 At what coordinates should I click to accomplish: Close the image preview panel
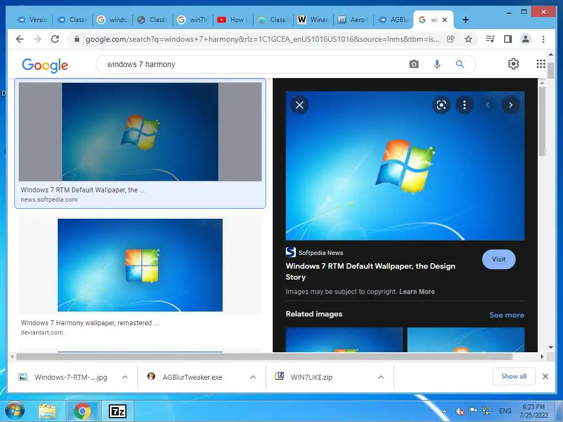point(300,105)
